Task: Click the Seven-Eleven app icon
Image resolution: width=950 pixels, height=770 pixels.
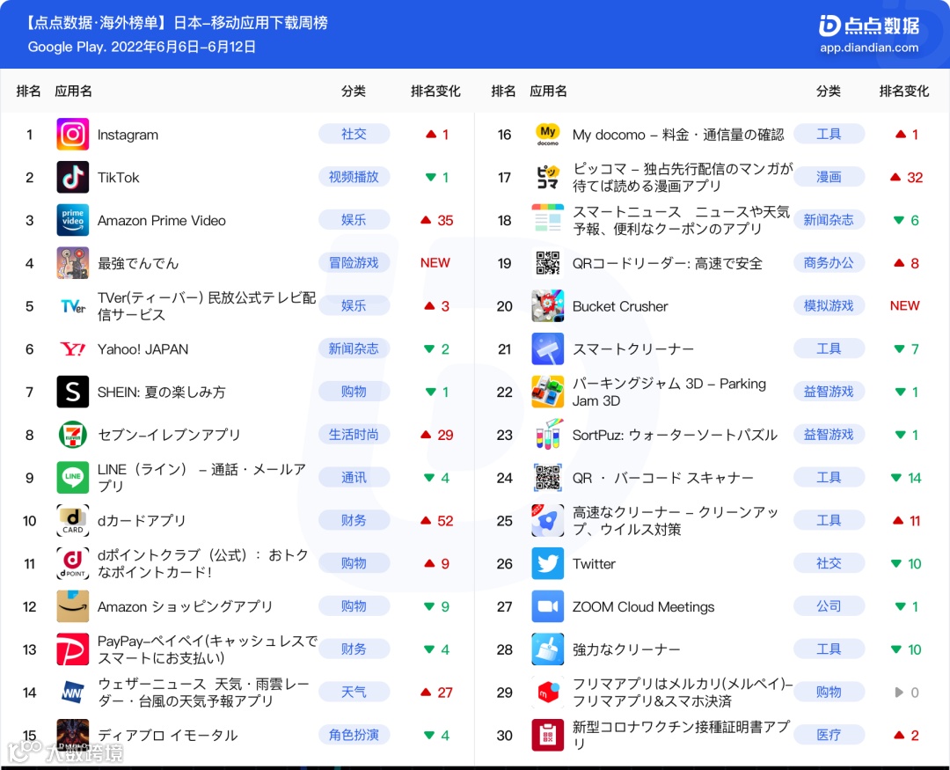Action: (x=73, y=435)
